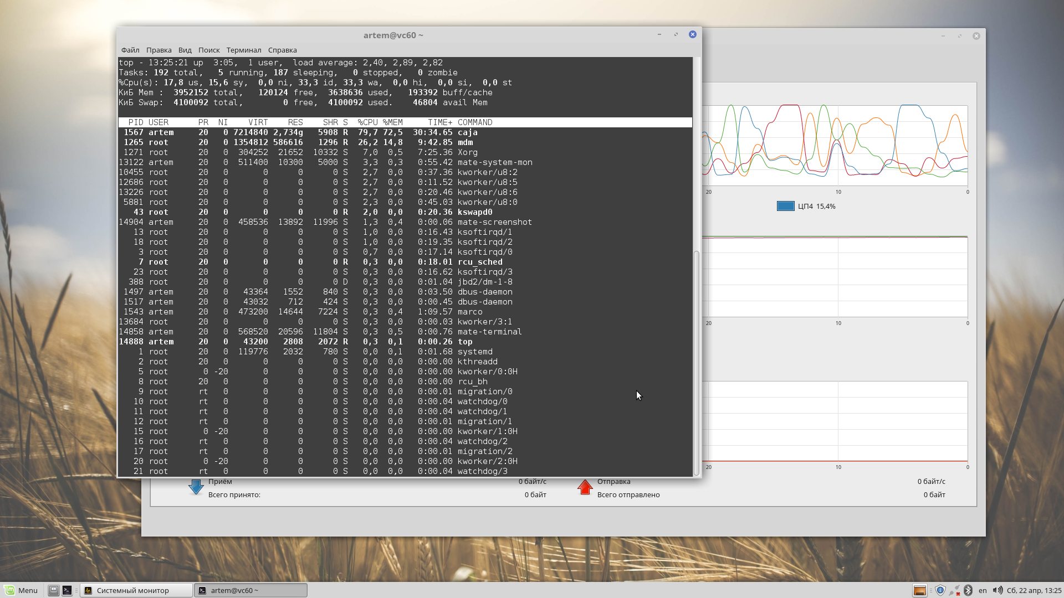Click the terminal vertical scrollbar
Image resolution: width=1064 pixels, height=598 pixels.
pos(697,360)
